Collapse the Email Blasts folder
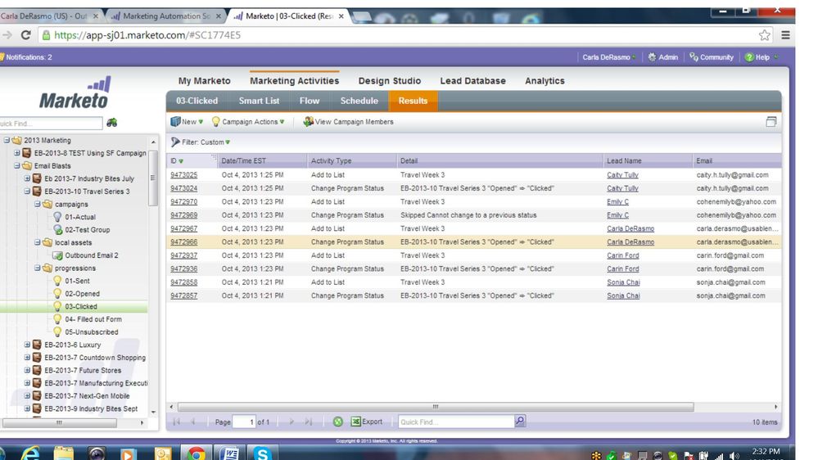This screenshot has height=460, width=818. [16, 166]
